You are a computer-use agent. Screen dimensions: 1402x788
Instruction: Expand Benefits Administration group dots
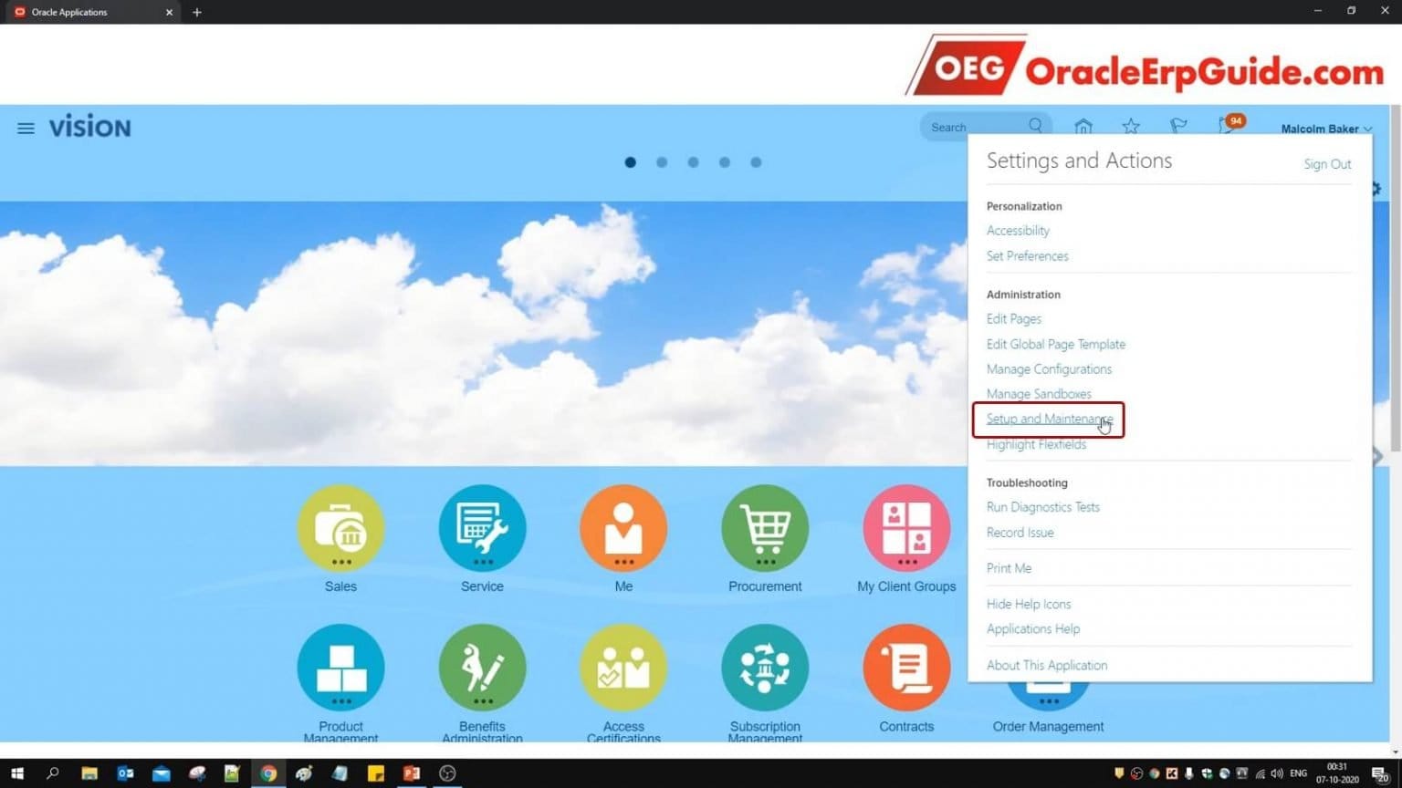pyautogui.click(x=482, y=701)
